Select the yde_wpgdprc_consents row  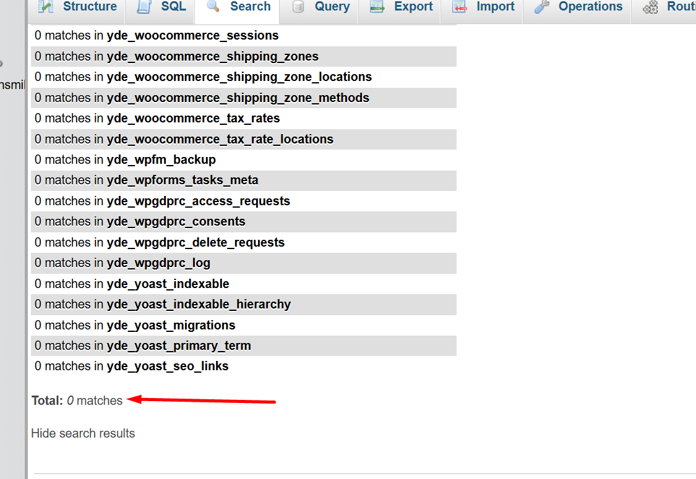(x=244, y=221)
